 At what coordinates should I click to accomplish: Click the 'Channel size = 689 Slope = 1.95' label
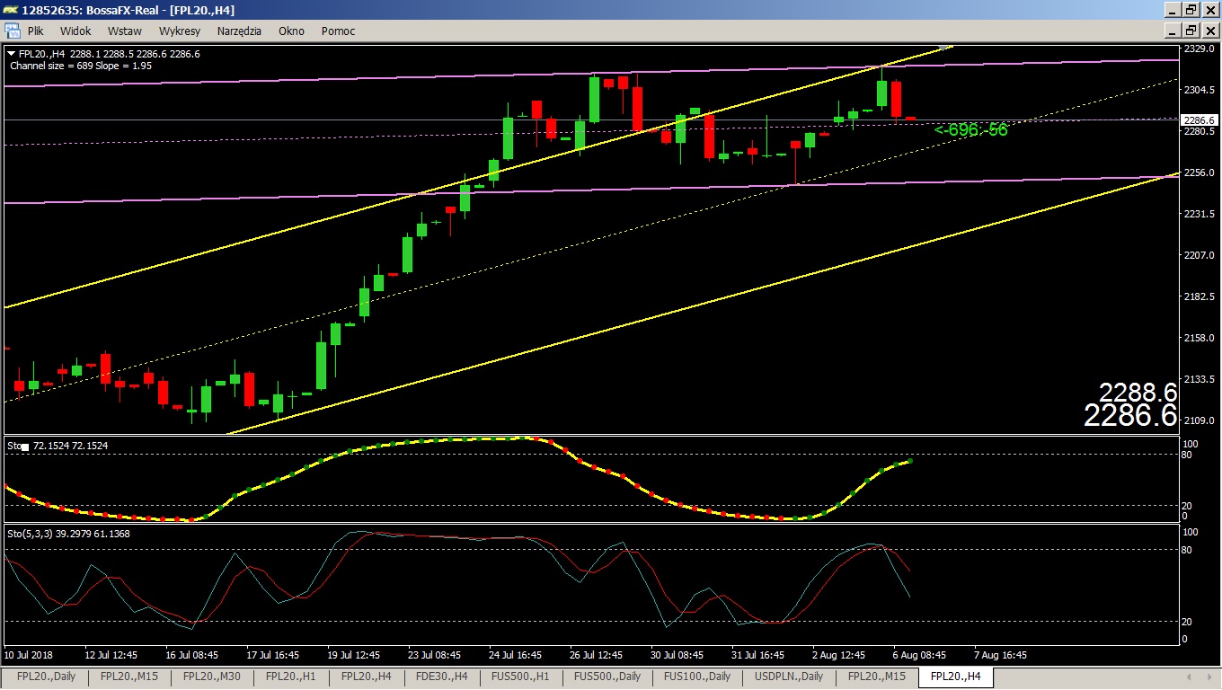(x=81, y=66)
